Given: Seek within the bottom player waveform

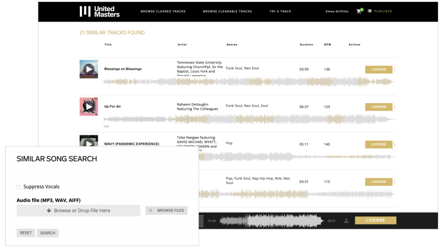Looking at the screenshot, I should [271, 220].
